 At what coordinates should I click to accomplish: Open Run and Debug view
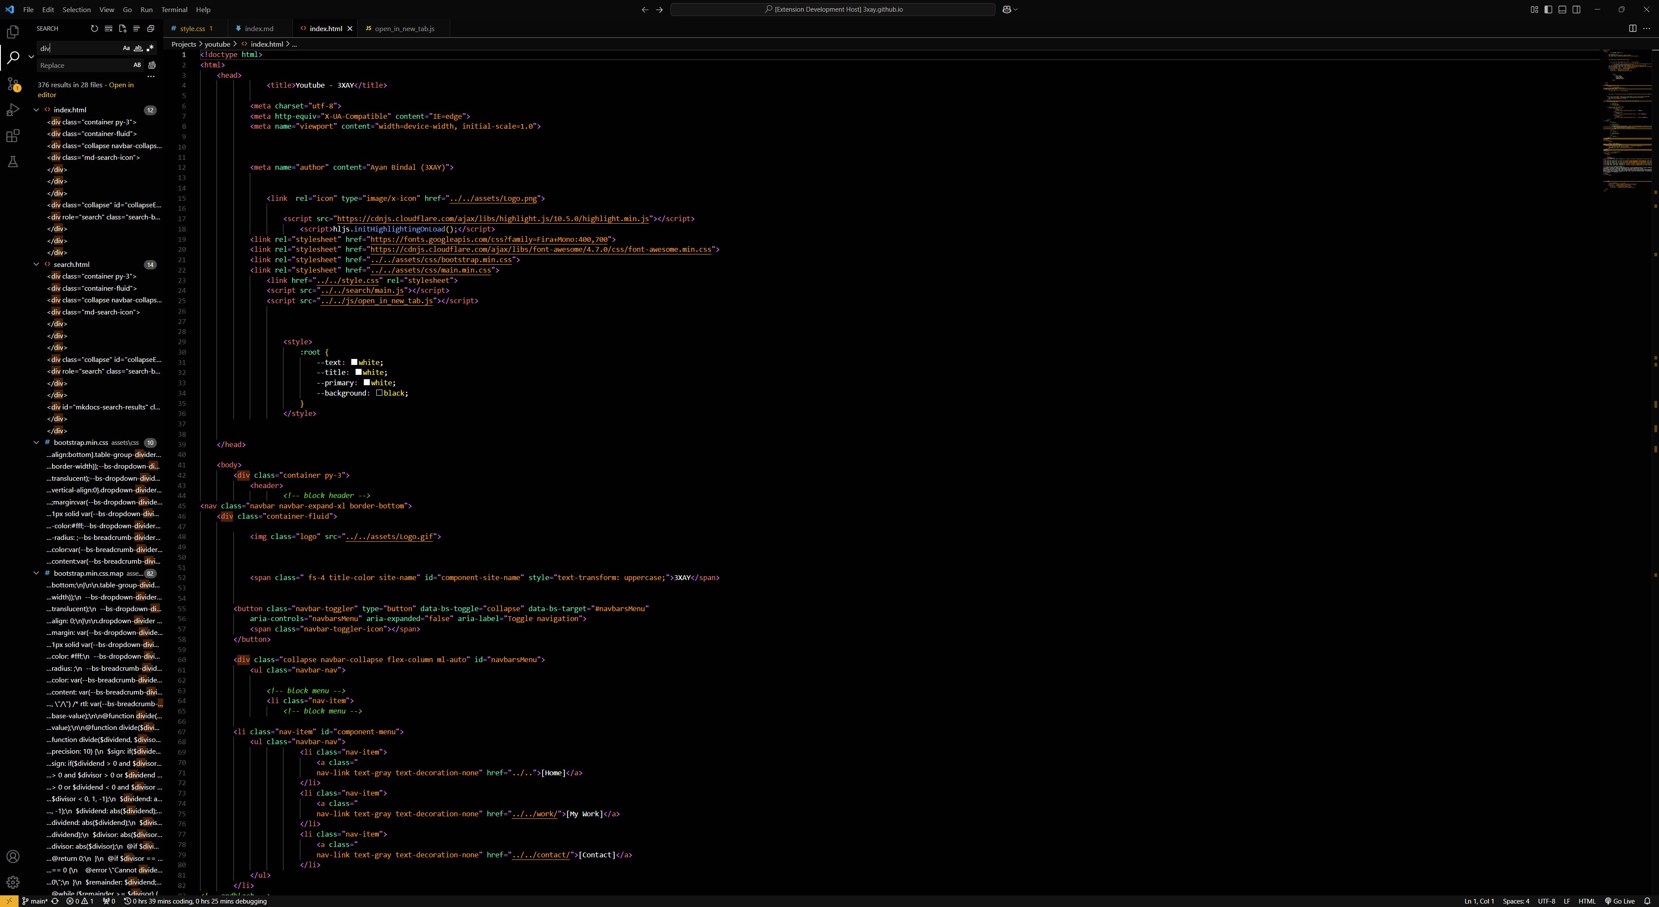(13, 110)
